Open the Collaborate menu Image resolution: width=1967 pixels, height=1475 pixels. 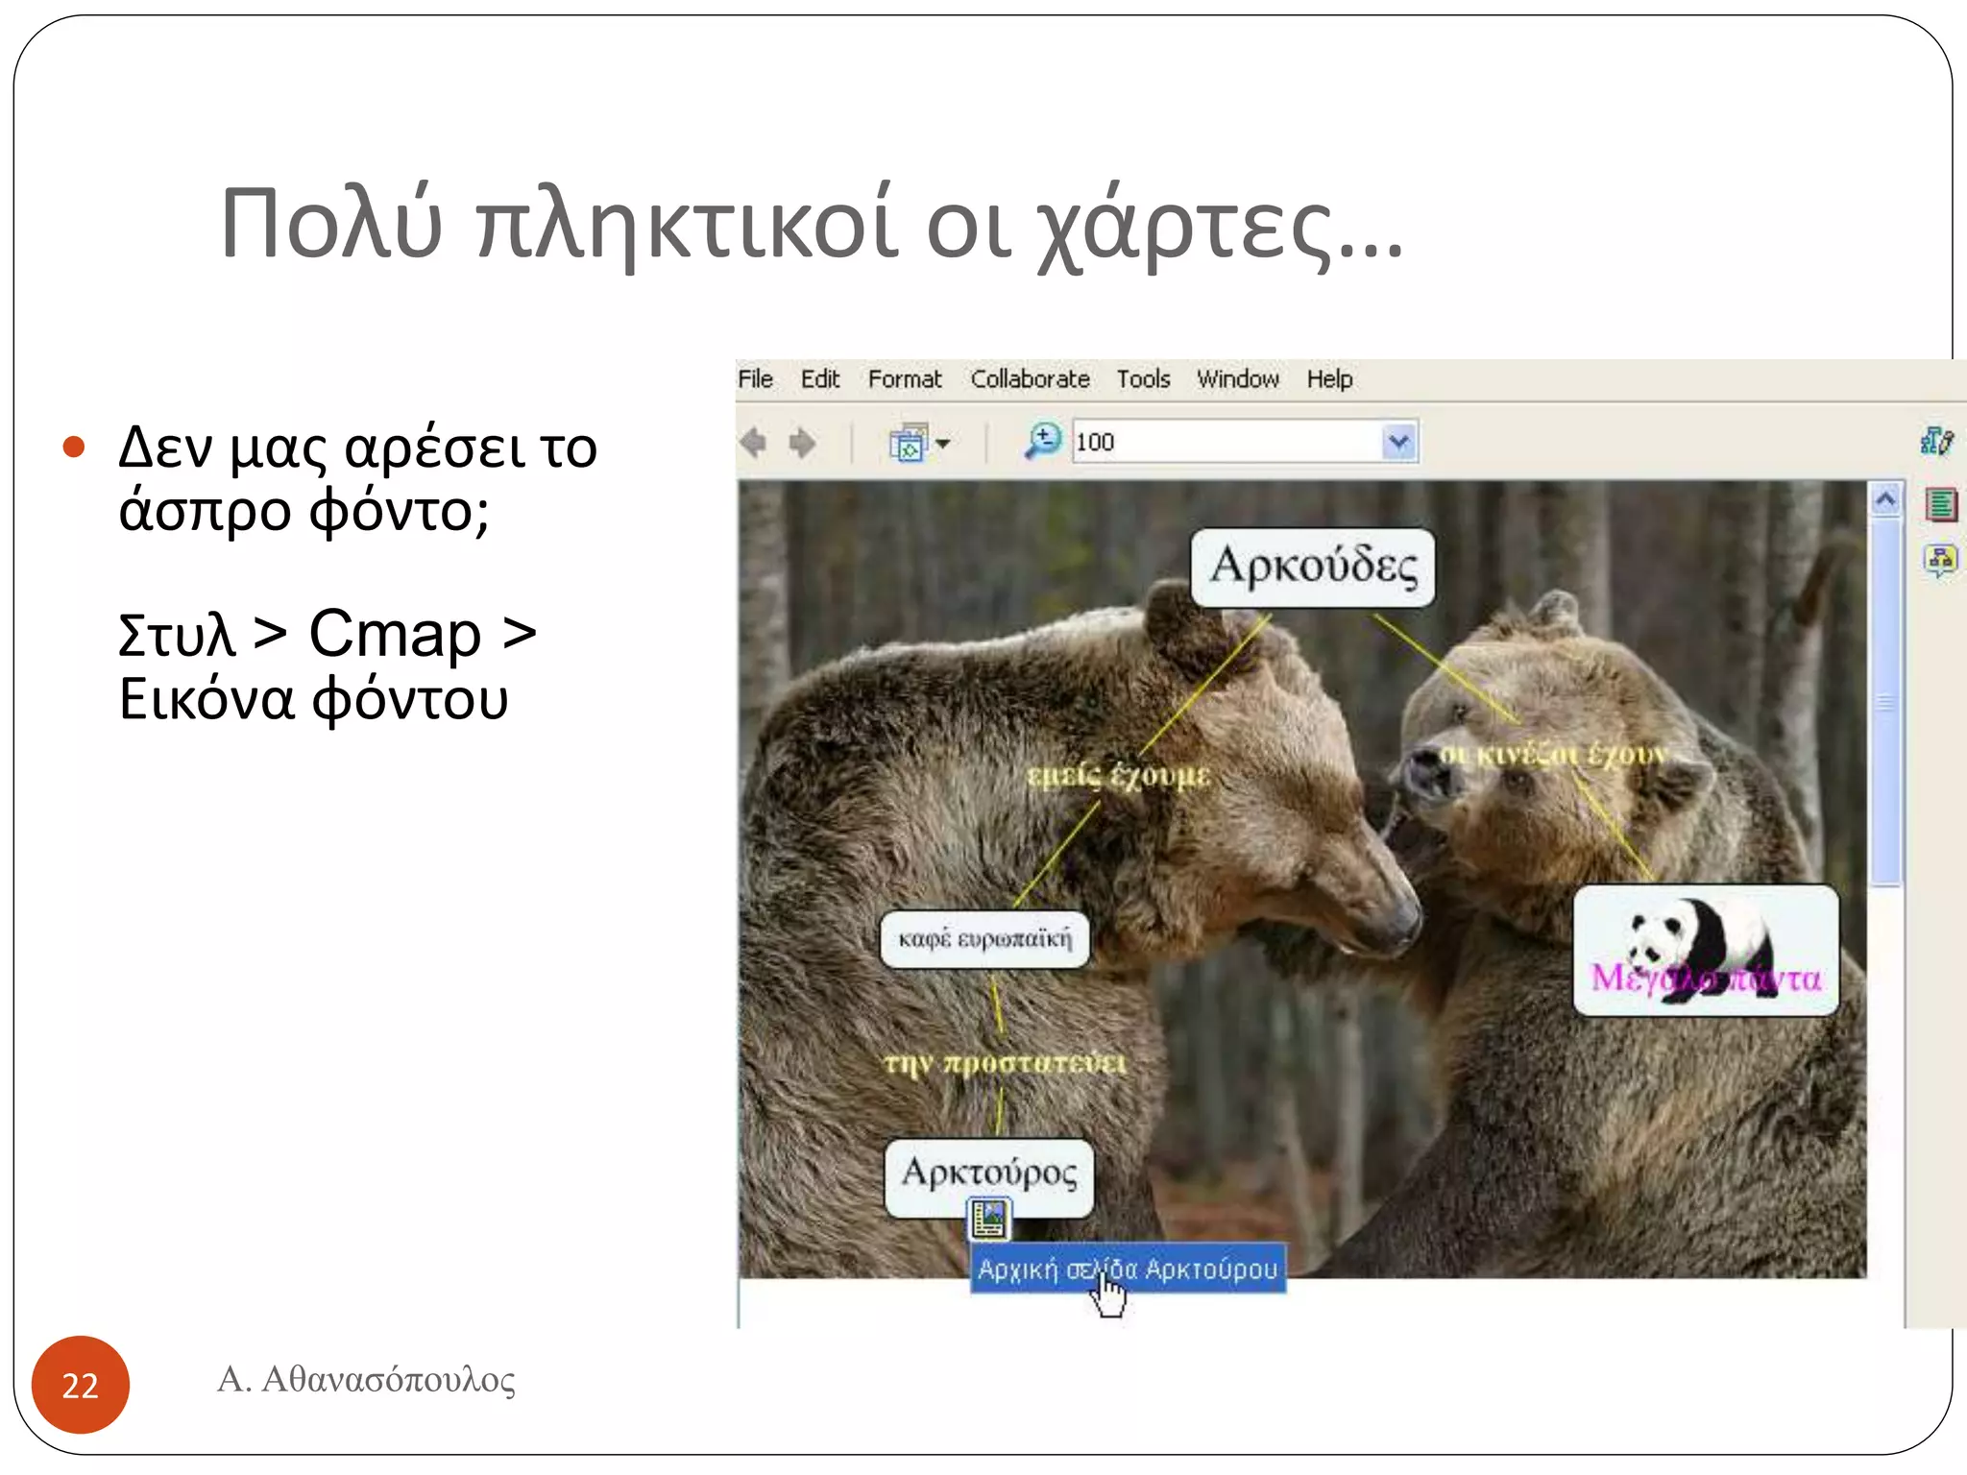tap(1030, 379)
